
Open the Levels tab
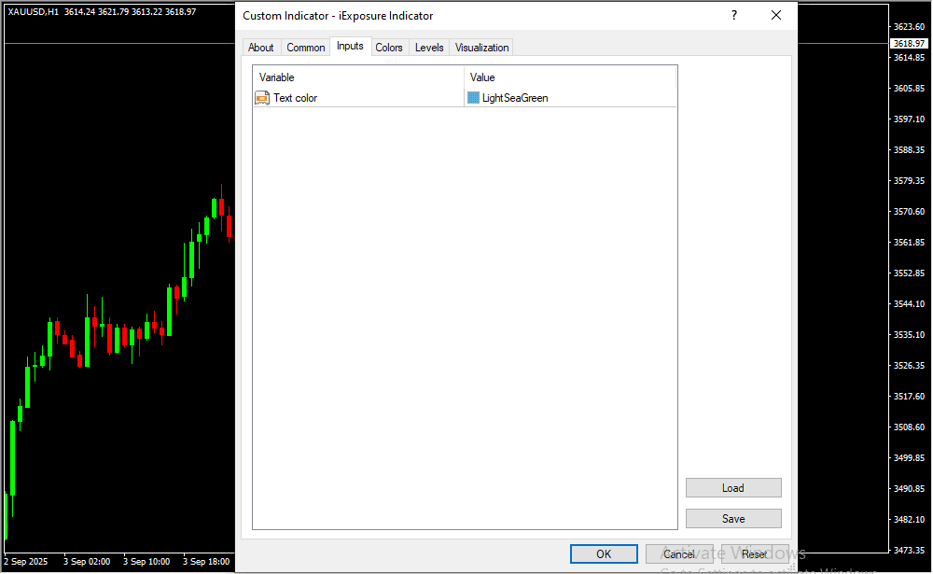coord(429,48)
